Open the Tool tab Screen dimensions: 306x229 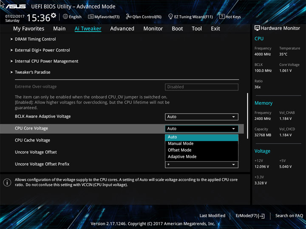coord(197,29)
